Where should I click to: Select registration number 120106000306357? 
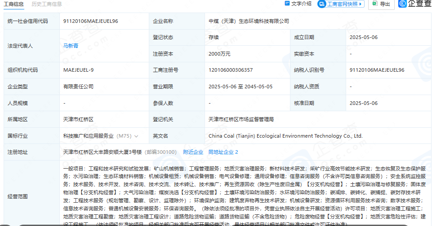click(231, 70)
